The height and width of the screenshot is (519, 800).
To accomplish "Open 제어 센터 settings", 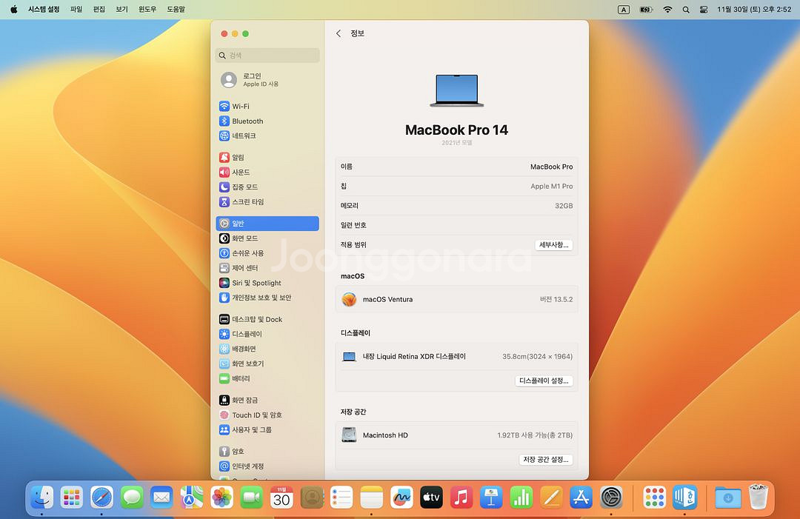I will pos(267,268).
